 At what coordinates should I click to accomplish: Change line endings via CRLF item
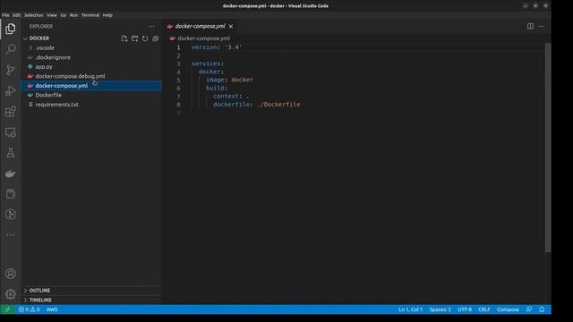tap(484, 309)
